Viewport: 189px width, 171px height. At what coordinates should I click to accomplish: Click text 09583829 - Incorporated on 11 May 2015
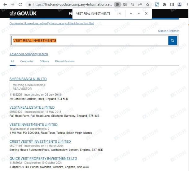coord(35,112)
